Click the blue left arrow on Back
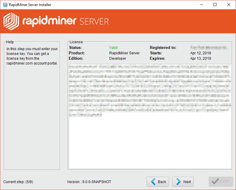This screenshot has width=236, height=190. 153,182
